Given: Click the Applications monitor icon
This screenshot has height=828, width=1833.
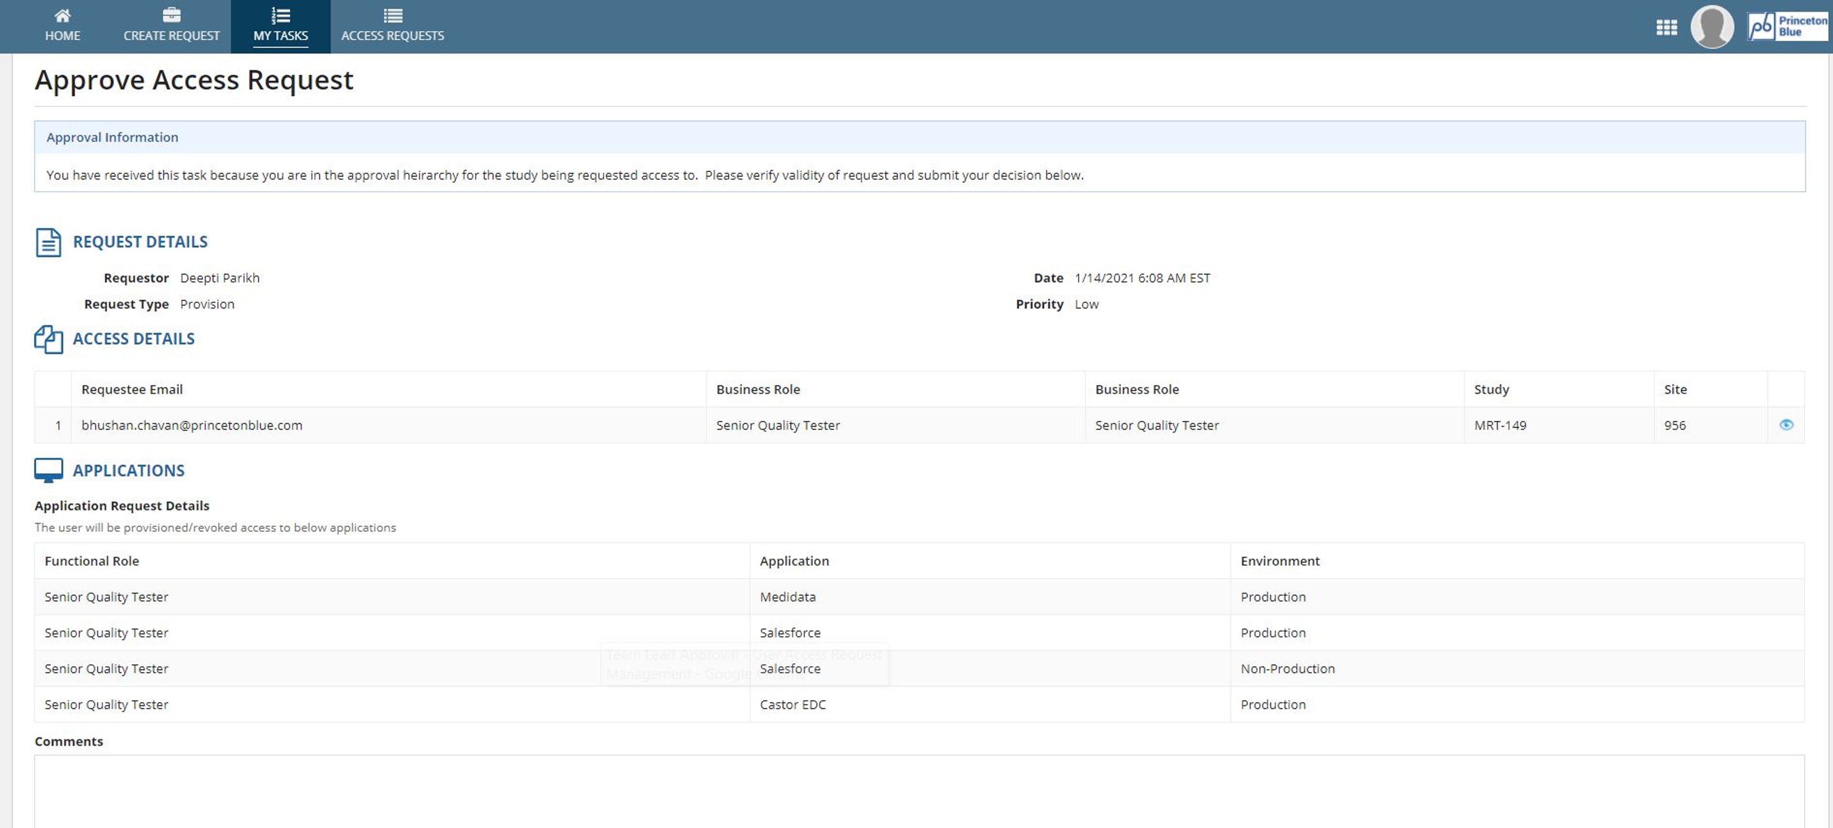Looking at the screenshot, I should 48,471.
